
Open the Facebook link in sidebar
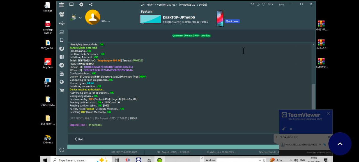click(x=62, y=57)
